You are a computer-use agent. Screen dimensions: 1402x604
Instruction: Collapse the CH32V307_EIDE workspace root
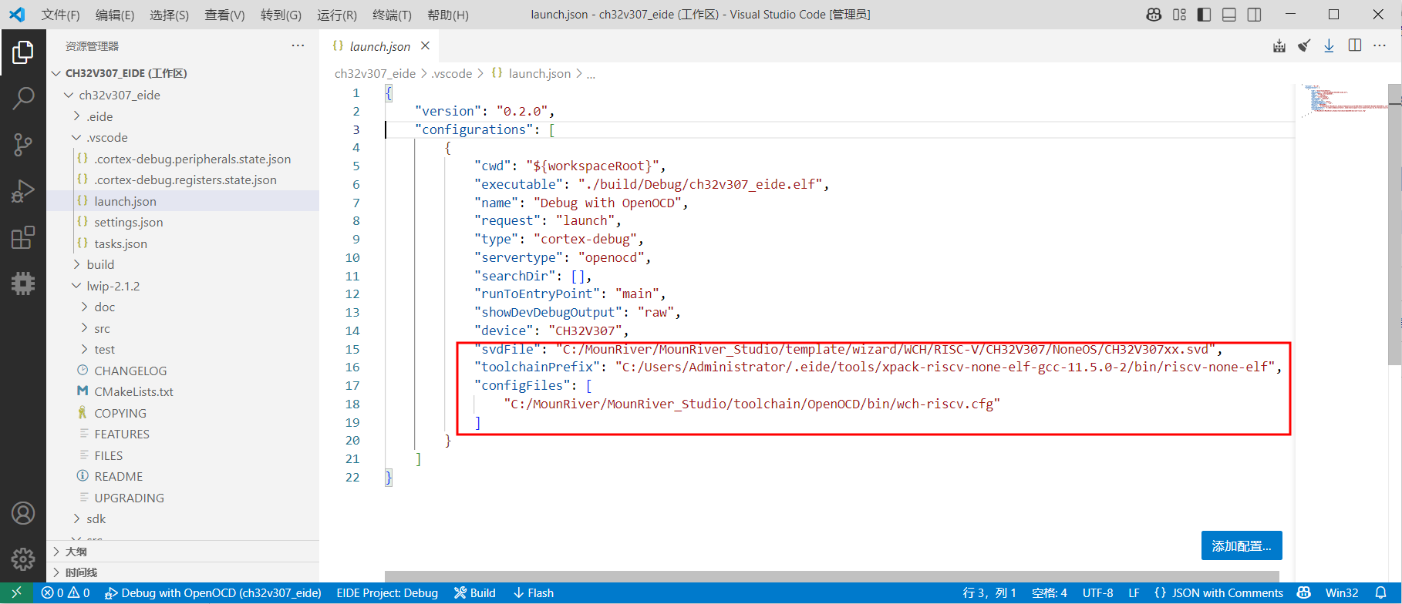coord(56,73)
